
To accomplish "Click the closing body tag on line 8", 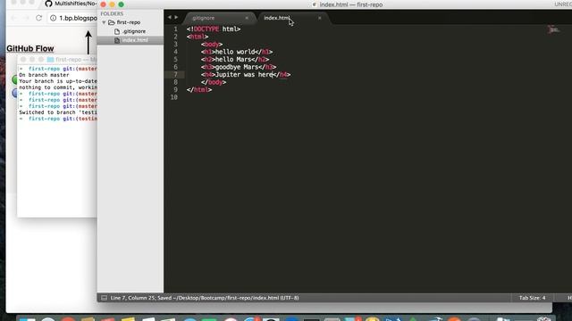I will (x=214, y=82).
